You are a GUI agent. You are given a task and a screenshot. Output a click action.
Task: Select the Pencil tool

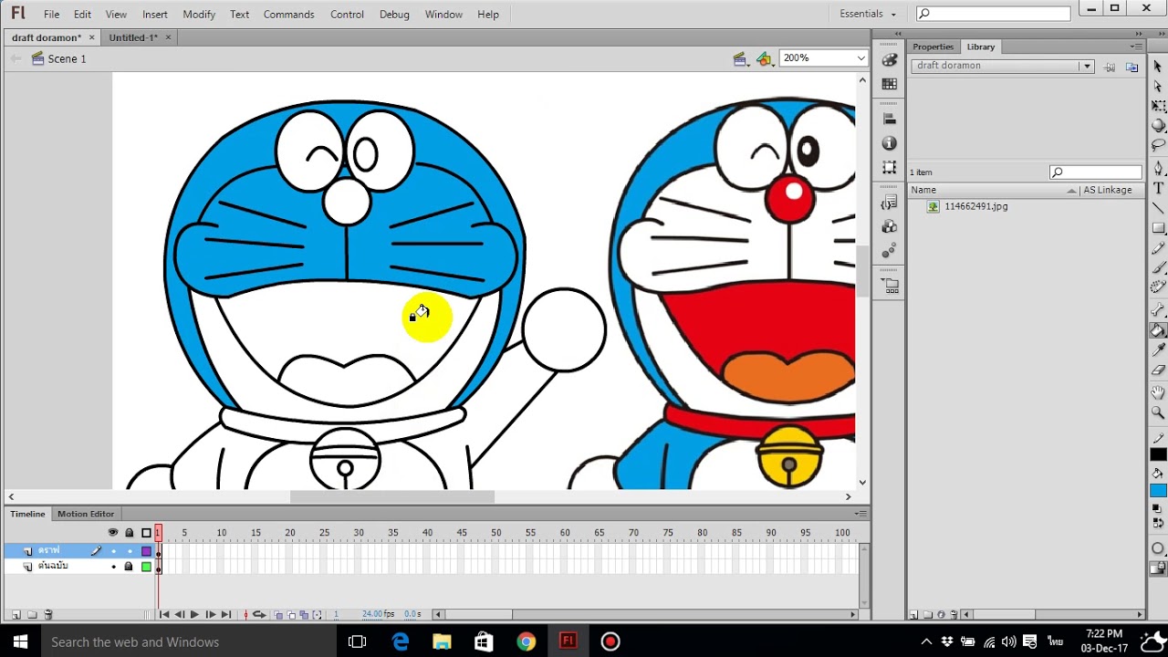pyautogui.click(x=1158, y=248)
